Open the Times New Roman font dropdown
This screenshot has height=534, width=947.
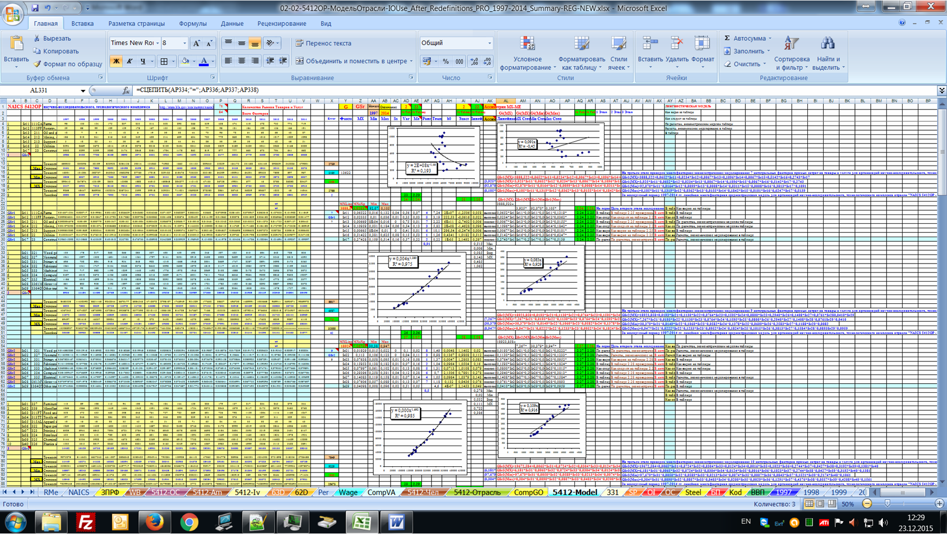coord(158,43)
